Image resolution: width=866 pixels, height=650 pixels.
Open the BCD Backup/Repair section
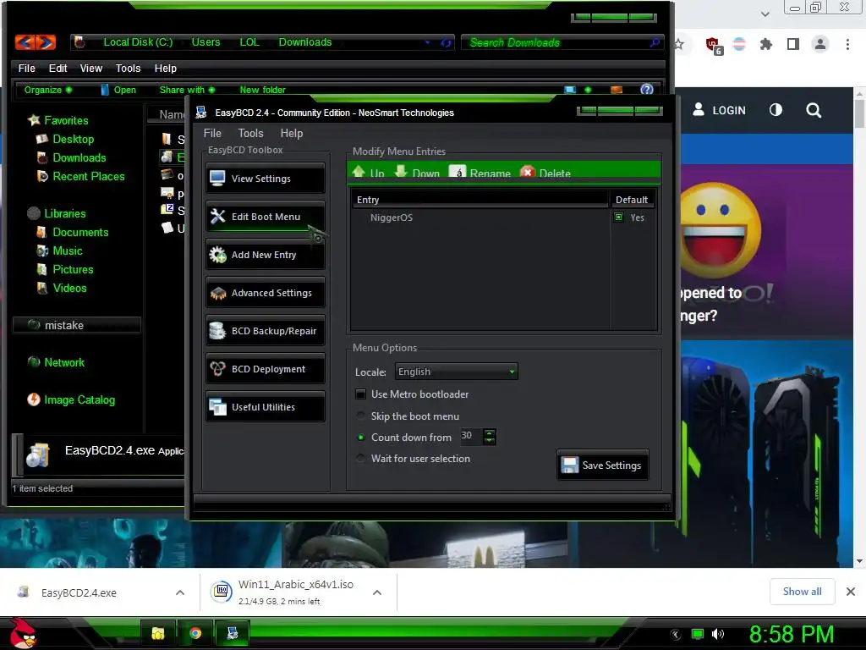(x=265, y=331)
